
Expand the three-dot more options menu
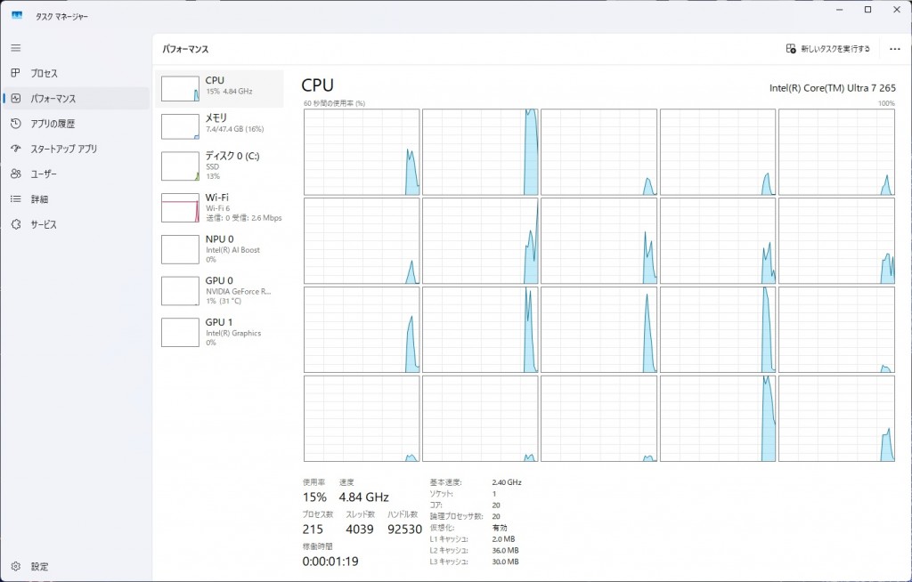tap(894, 49)
